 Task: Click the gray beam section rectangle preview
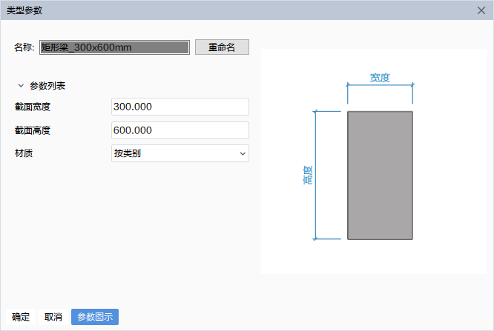click(x=380, y=175)
